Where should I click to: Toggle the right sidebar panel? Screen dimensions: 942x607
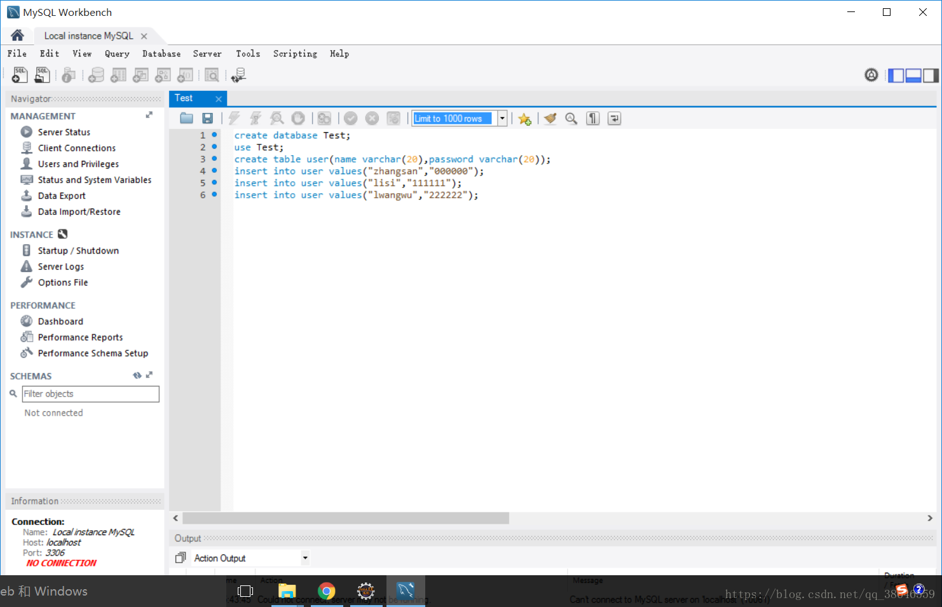(931, 76)
